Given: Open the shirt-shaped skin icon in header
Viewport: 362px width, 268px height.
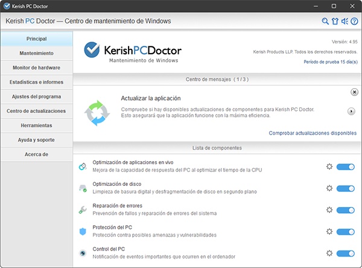Looking at the screenshot, I should (335, 21).
